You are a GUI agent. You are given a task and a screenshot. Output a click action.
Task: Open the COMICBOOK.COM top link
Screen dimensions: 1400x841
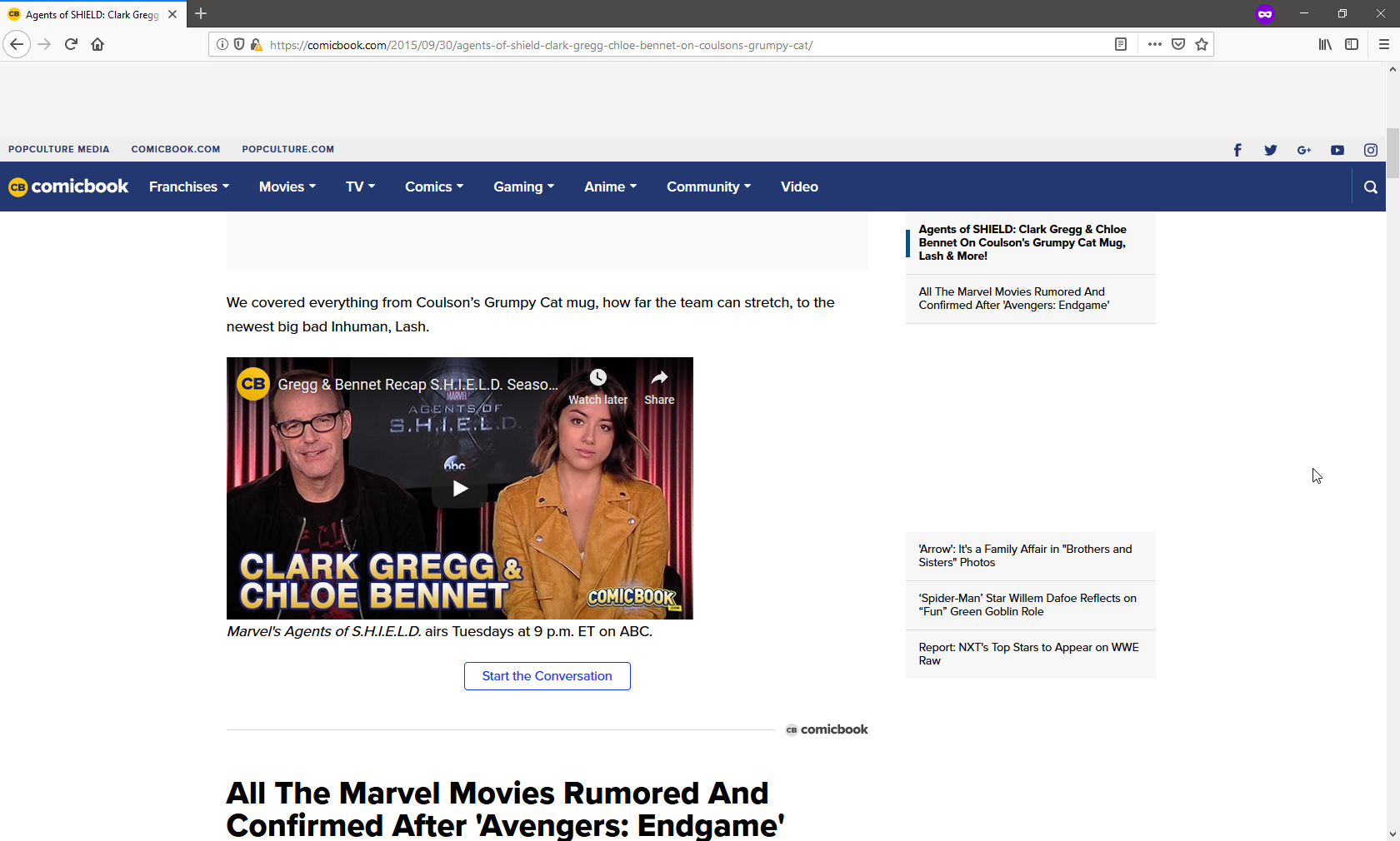(176, 150)
